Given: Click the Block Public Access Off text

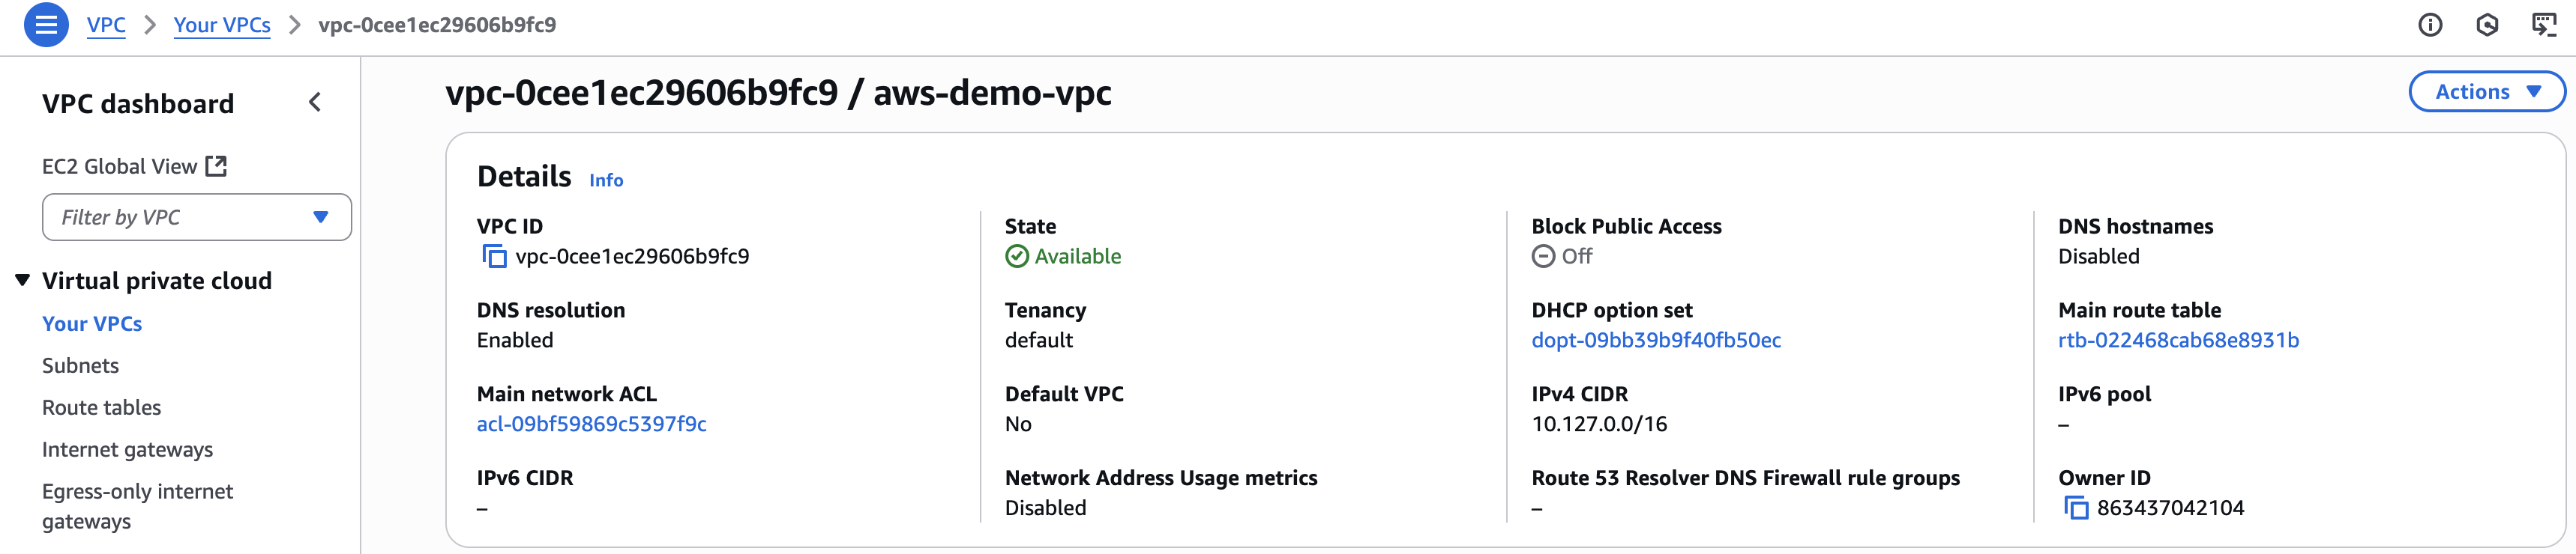Looking at the screenshot, I should click(x=1576, y=257).
